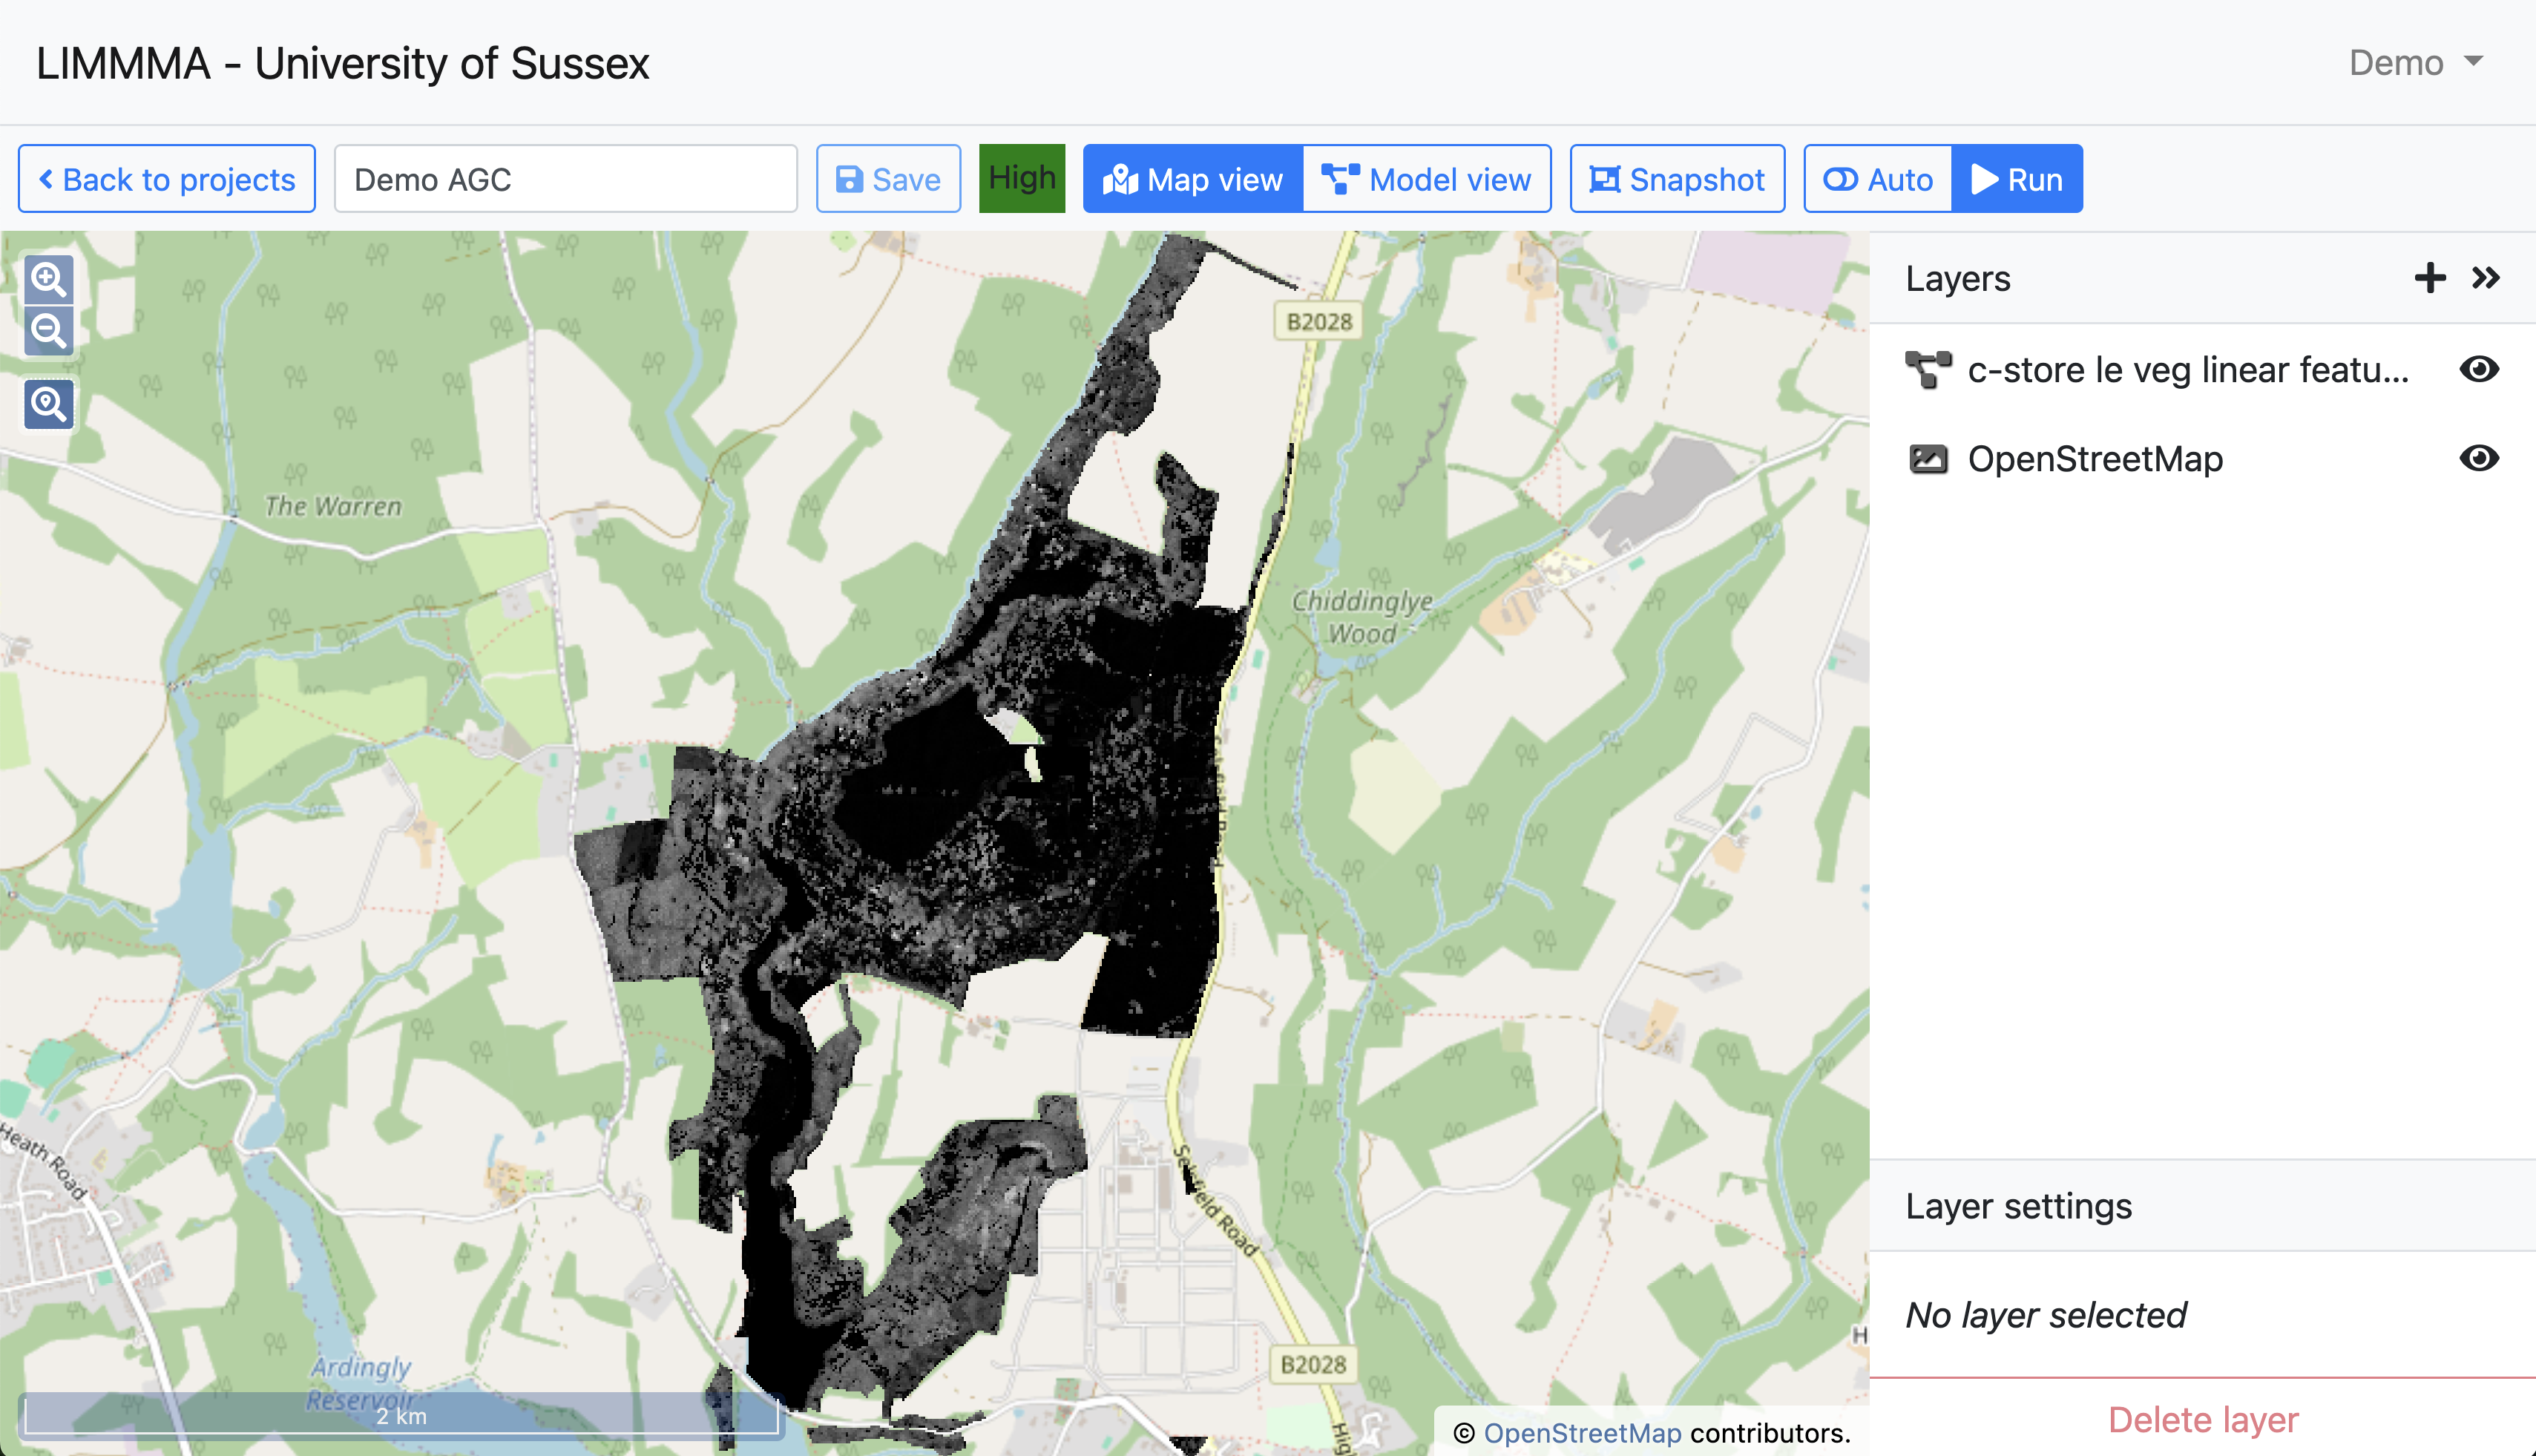Take a Snapshot of the map
This screenshot has width=2536, height=1456.
pos(1676,179)
